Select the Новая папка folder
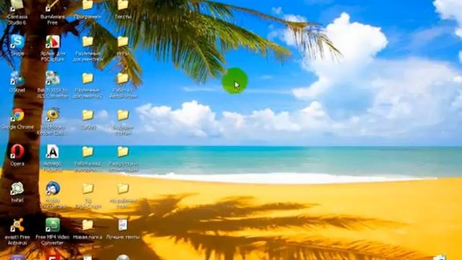The image size is (462, 260). pyautogui.click(x=87, y=225)
